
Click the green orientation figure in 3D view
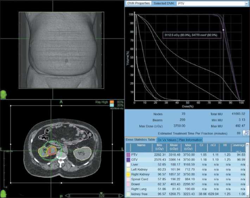pyautogui.click(x=4, y=95)
